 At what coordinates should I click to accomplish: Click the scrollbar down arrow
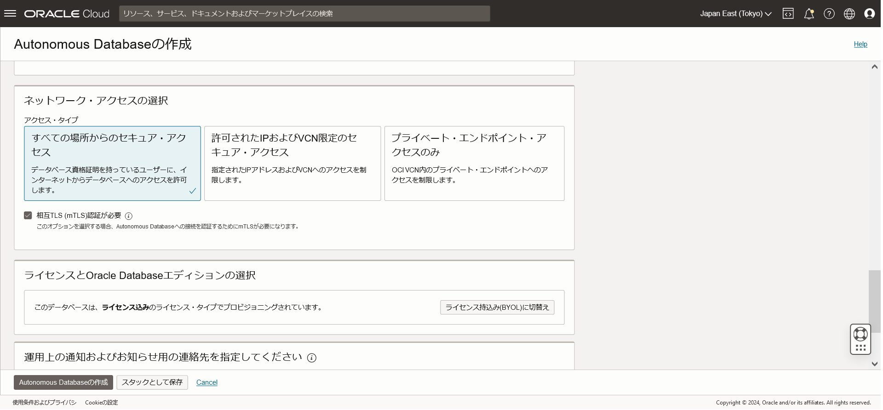tap(875, 364)
